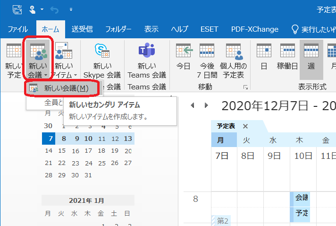Viewport: 336px width, 226px height.
Task: Select date 10 in mini calendar
Action: point(88,139)
